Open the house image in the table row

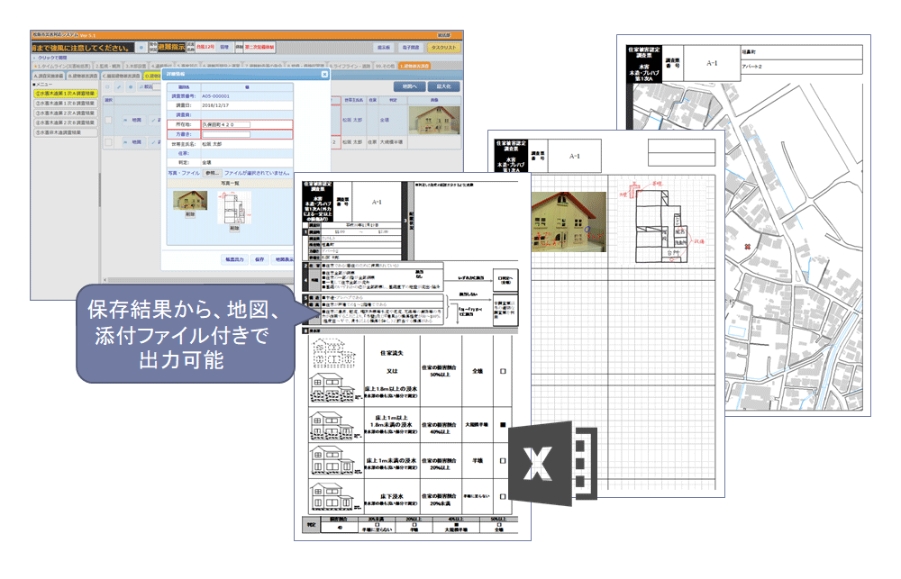click(x=434, y=120)
